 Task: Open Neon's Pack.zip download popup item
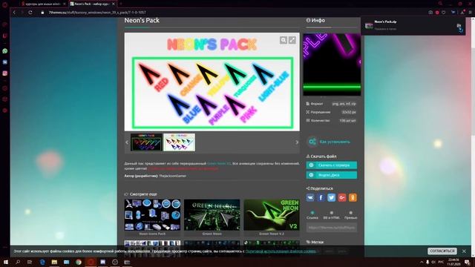point(412,25)
